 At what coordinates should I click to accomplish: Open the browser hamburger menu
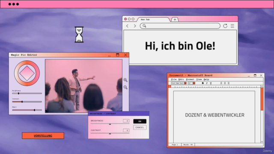point(232,26)
